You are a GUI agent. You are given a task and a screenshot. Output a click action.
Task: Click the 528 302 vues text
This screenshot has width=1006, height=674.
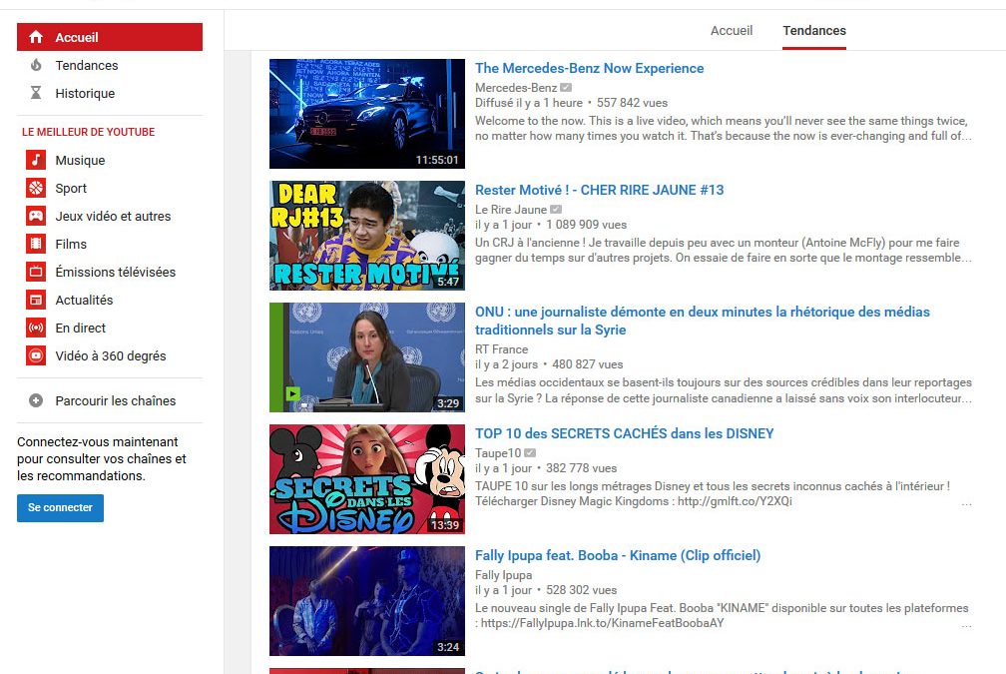tap(581, 590)
